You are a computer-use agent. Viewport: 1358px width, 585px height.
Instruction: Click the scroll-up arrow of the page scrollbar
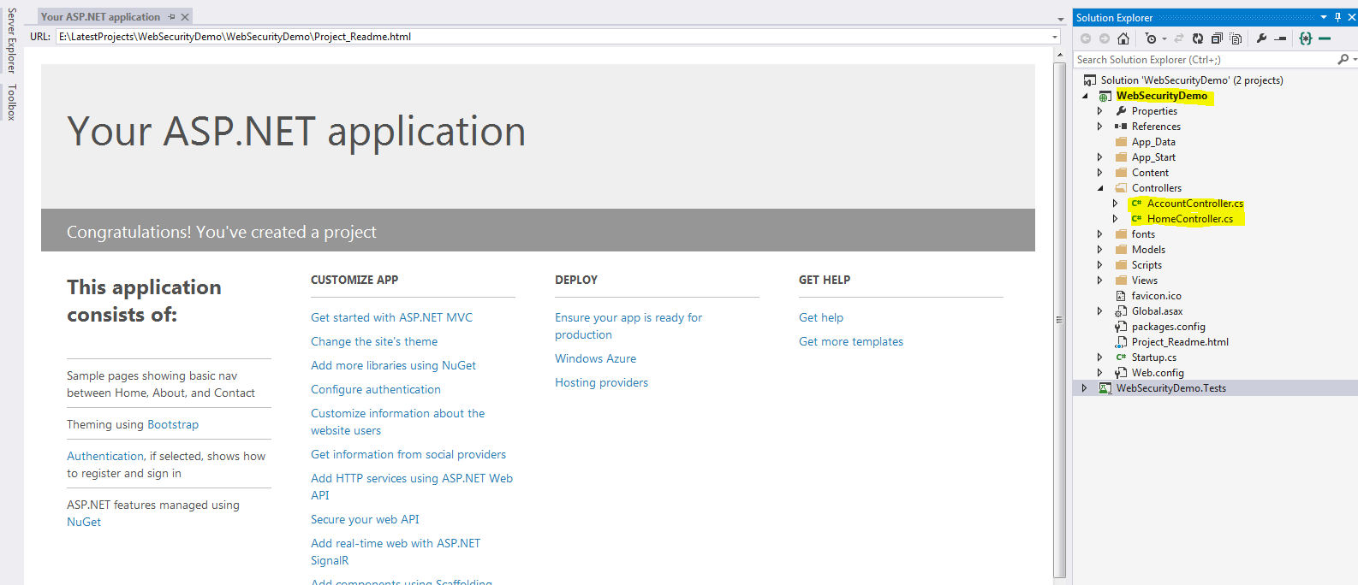coord(1060,55)
